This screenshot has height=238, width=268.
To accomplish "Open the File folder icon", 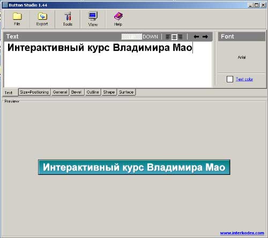I will coord(17,17).
